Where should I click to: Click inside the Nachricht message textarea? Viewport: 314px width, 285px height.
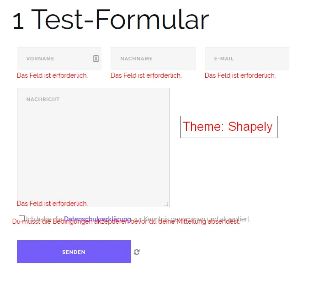[93, 147]
